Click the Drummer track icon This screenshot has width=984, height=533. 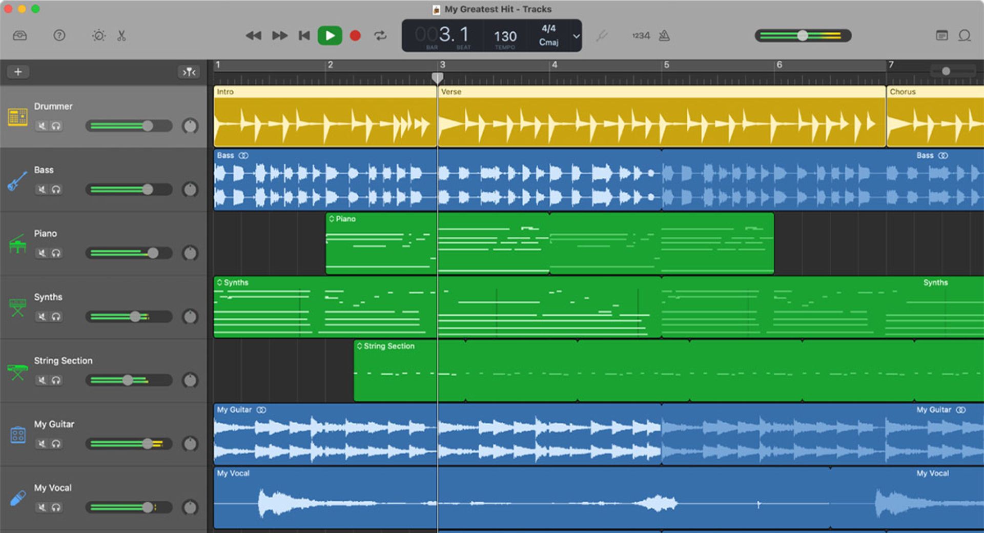coord(17,117)
